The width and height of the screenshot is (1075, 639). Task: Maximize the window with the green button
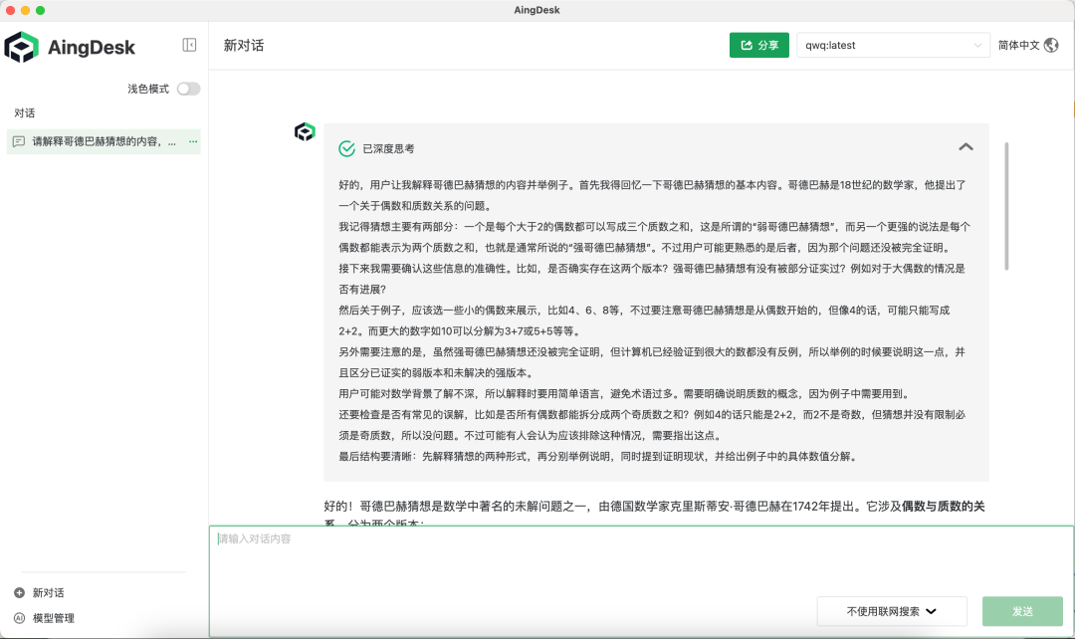pyautogui.click(x=41, y=10)
